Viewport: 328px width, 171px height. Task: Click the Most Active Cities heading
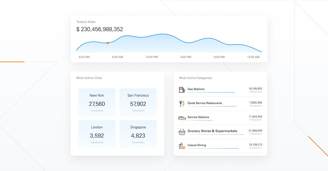(x=89, y=78)
